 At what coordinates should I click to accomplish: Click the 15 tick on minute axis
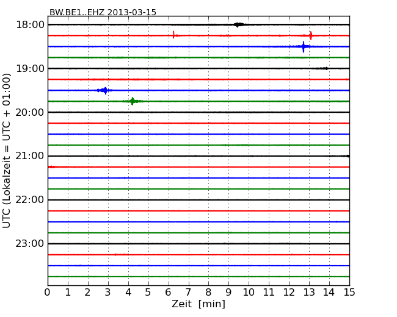coord(349,293)
